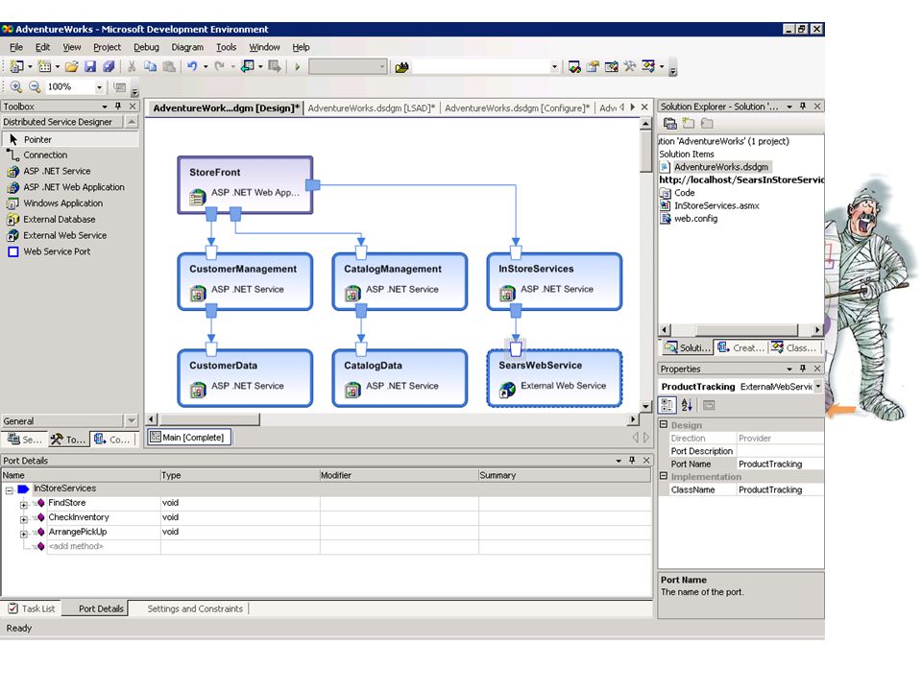Pin the Toolbox panel with the pushpin
This screenshot has width=922, height=691.
pos(118,107)
